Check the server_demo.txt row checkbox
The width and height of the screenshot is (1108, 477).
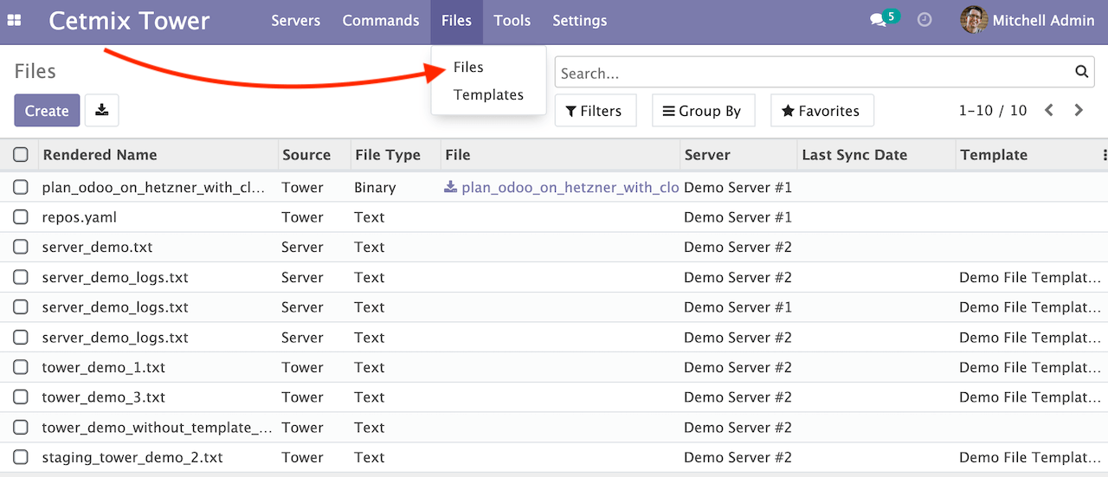point(21,247)
